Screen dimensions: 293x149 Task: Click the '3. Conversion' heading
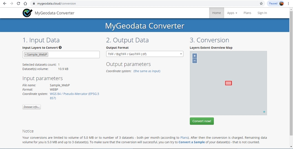(209, 40)
